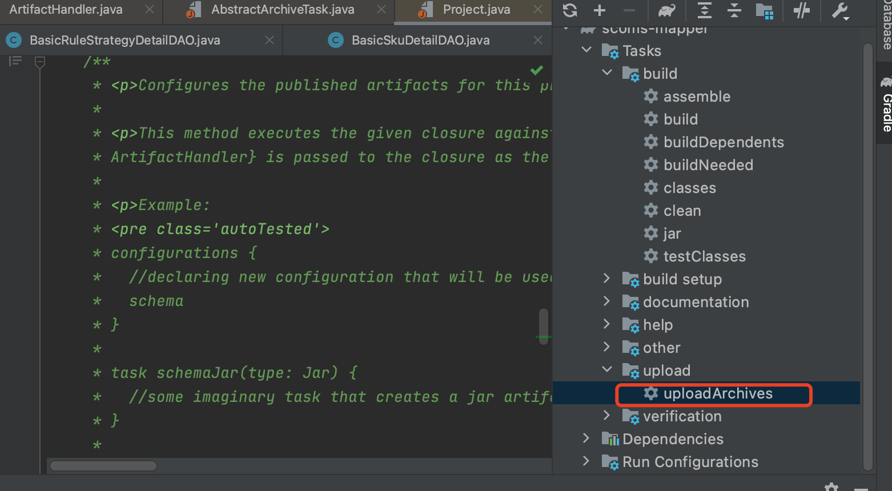892x491 pixels.
Task: Reload all Gradle projects
Action: pyautogui.click(x=569, y=10)
